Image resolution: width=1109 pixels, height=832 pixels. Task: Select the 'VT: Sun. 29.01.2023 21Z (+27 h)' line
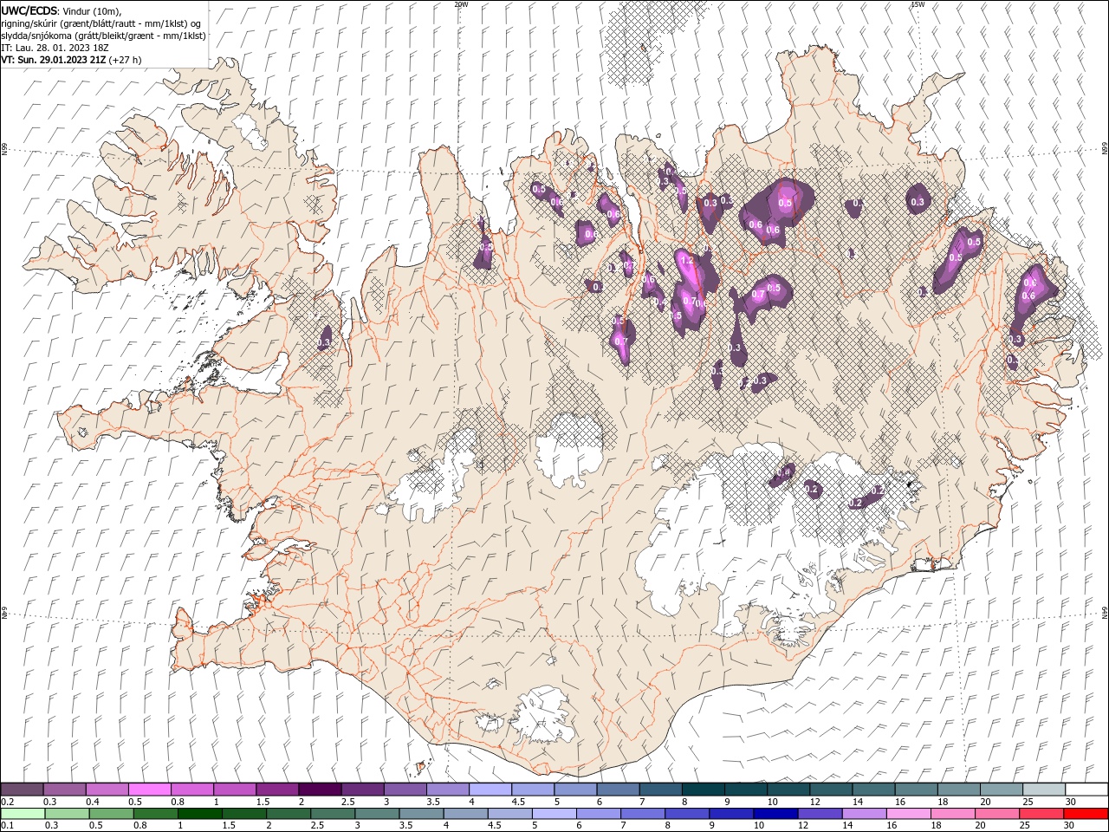point(71,60)
